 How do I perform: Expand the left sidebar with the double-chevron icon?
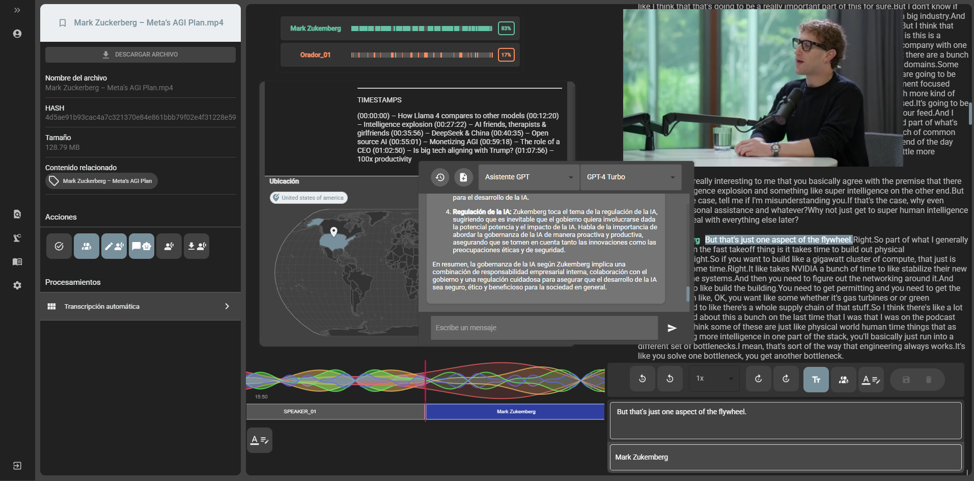(17, 10)
